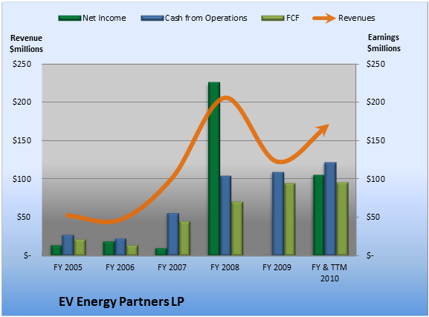Select the FY 2008 FCF bar
The image size is (429, 317).
click(x=237, y=229)
